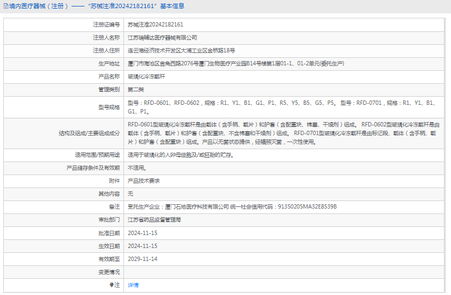Click the 附件 row label
451x295 pixels.
[x=114, y=181]
